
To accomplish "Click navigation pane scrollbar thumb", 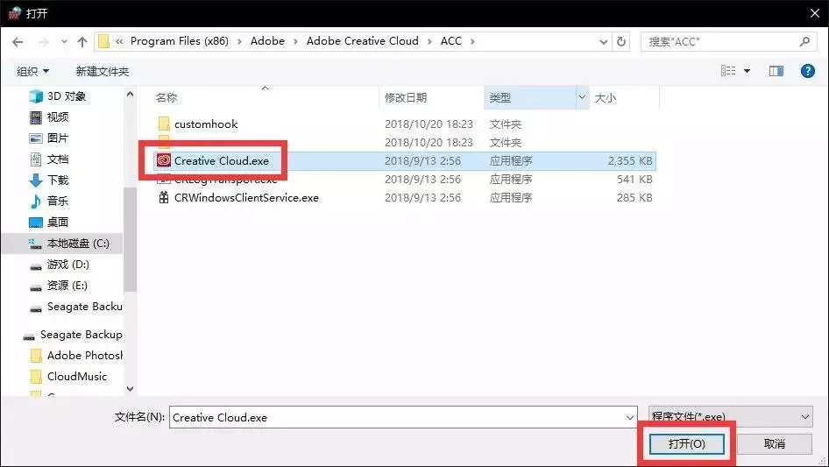I will [x=130, y=239].
